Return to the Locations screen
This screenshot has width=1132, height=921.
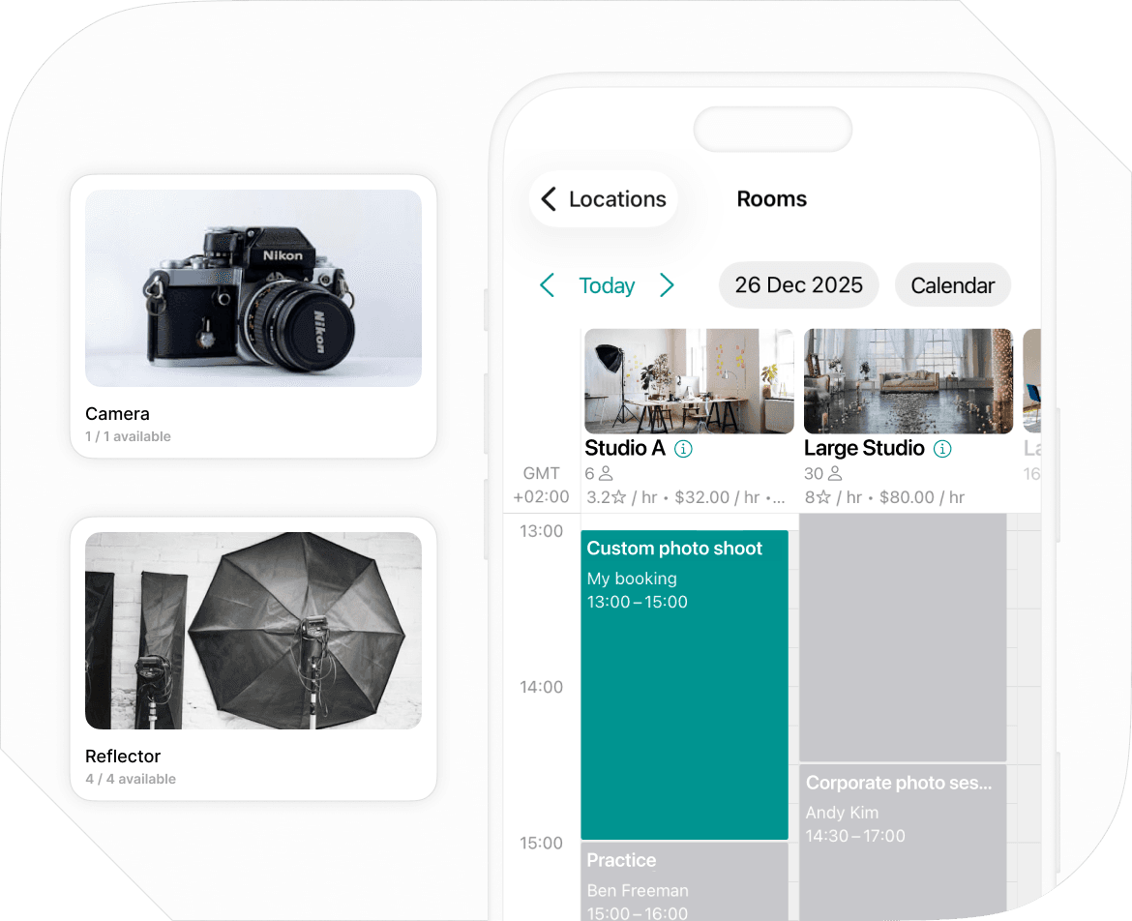(x=602, y=198)
